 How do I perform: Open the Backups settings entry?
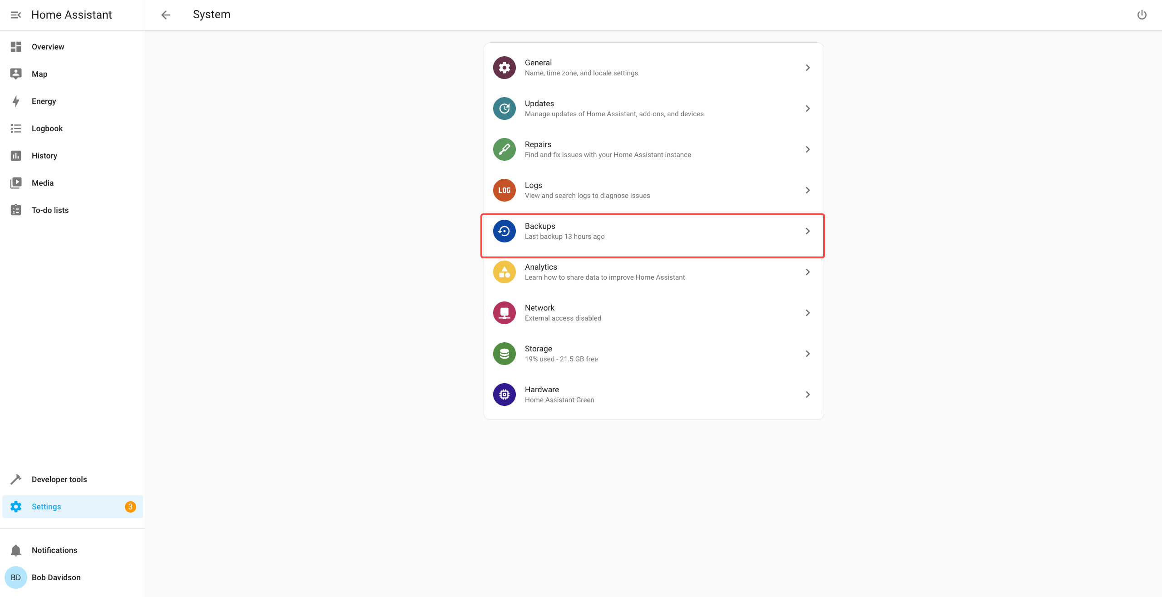[654, 231]
